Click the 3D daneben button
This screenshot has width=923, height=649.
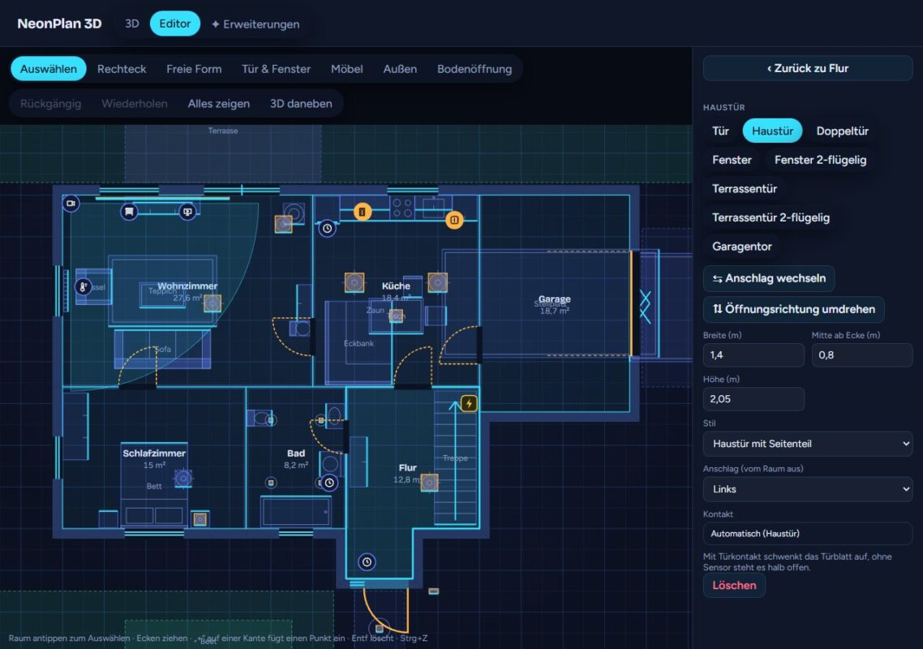(x=301, y=104)
